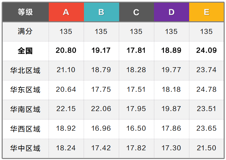The image size is (226, 160).
Task: Click the national A score 20.80
Action: pos(66,51)
